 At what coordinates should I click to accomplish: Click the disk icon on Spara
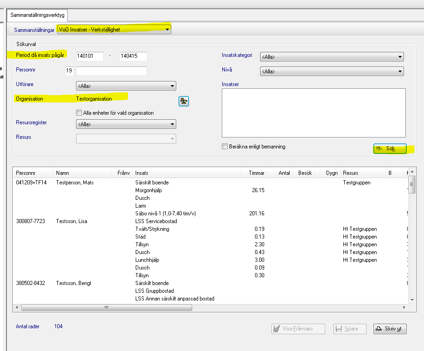point(338,329)
